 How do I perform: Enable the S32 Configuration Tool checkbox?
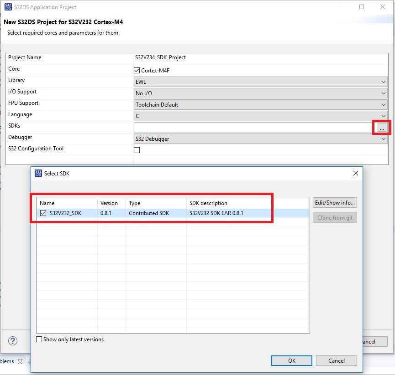coord(137,150)
